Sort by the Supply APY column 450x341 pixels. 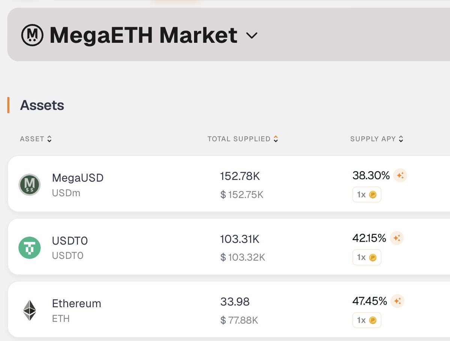[376, 139]
